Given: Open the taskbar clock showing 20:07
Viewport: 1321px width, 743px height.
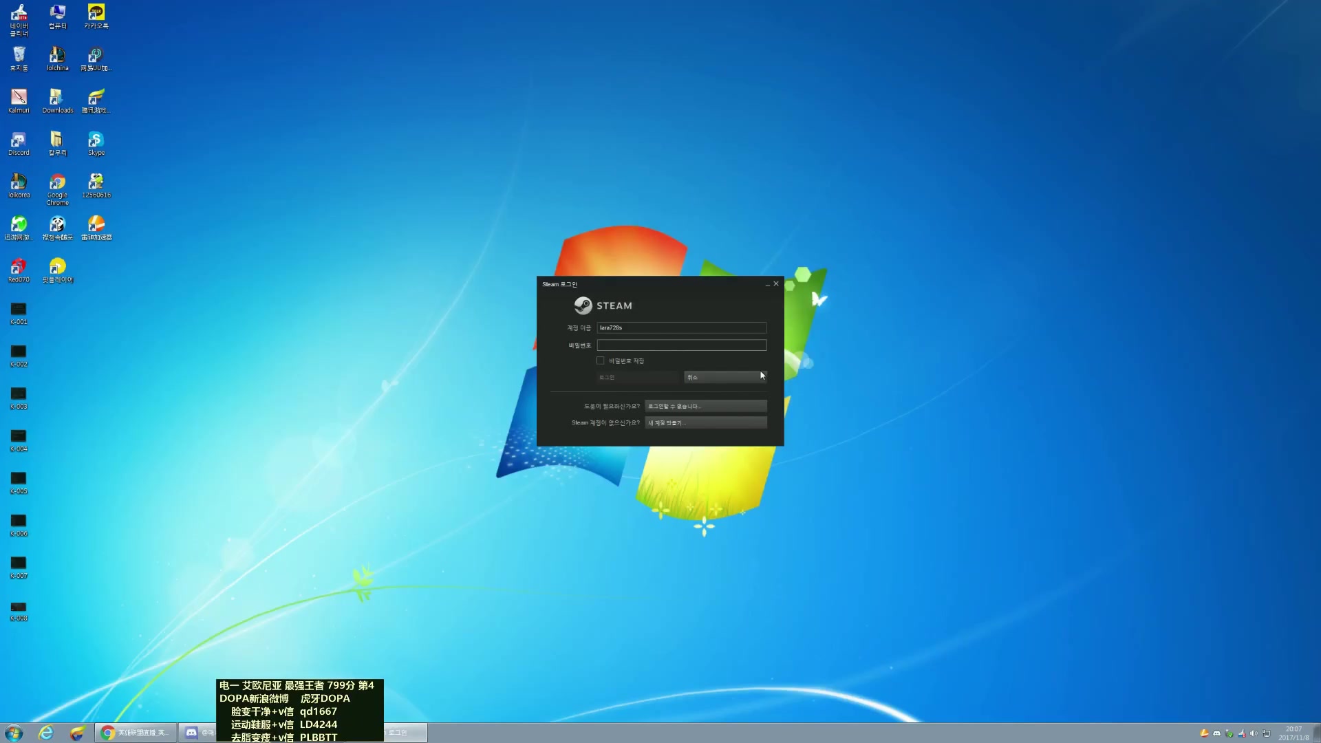Looking at the screenshot, I should 1293,733.
